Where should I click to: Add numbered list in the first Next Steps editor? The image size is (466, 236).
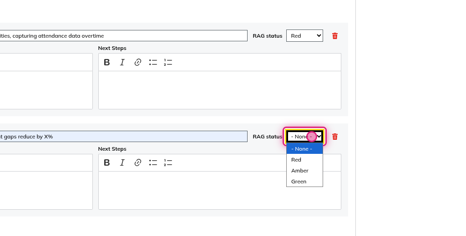[168, 62]
